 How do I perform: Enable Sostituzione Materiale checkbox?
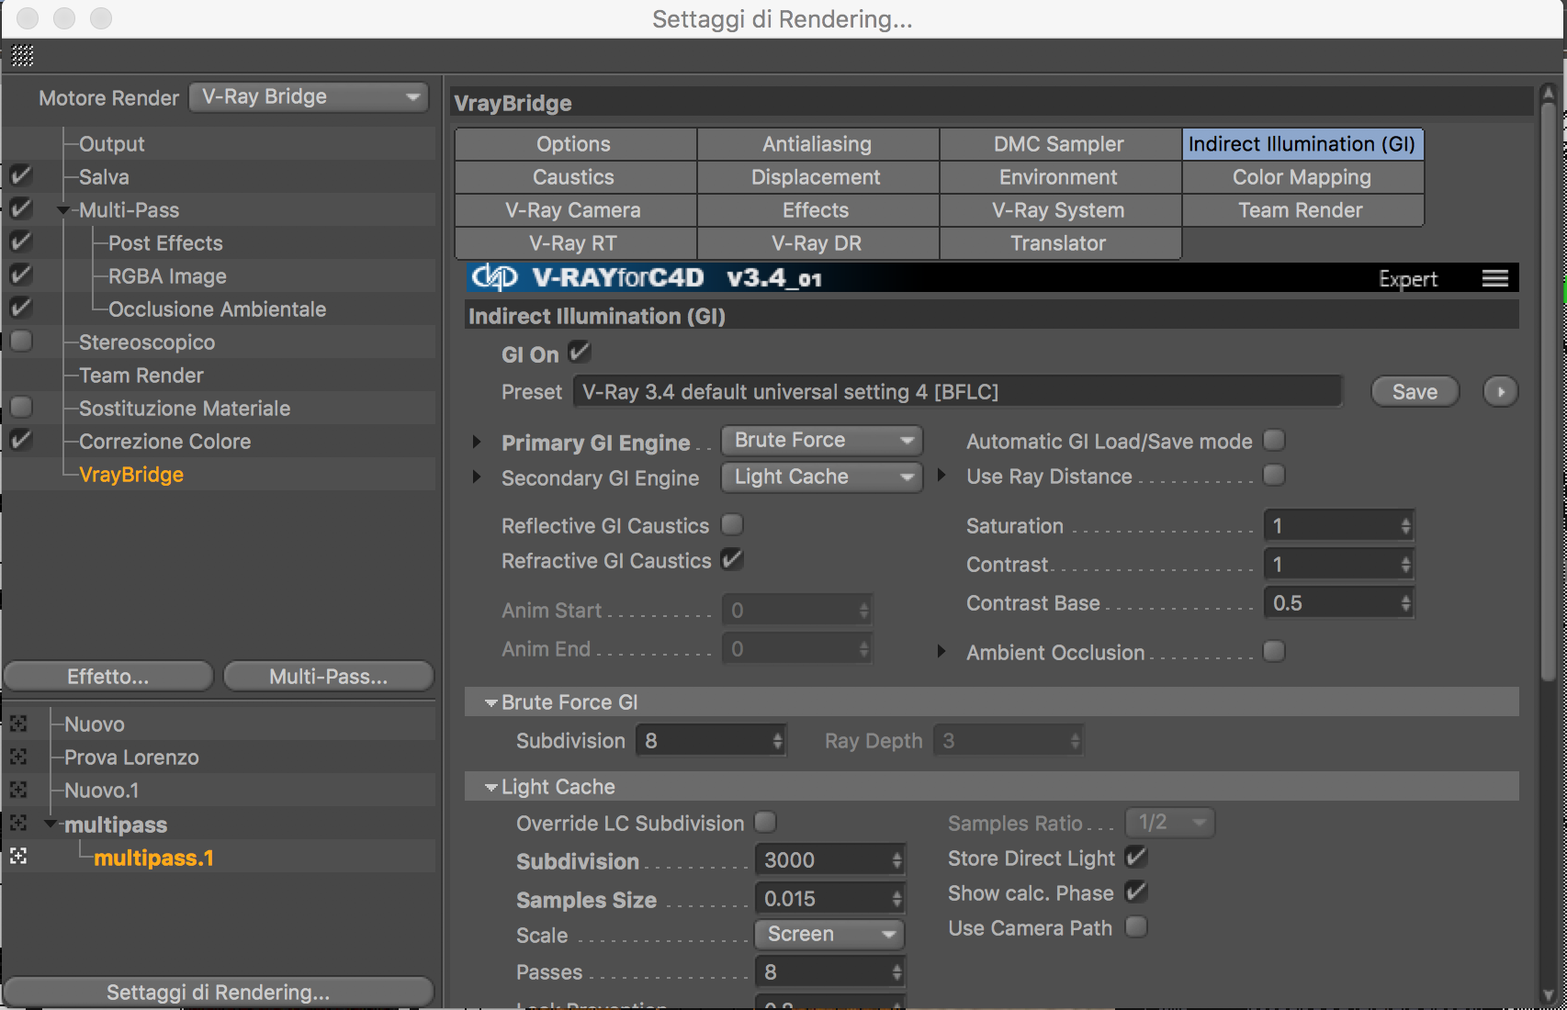20,407
